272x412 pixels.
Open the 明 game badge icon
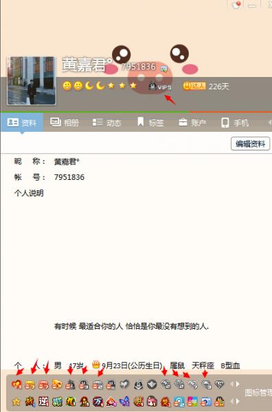tap(138, 402)
